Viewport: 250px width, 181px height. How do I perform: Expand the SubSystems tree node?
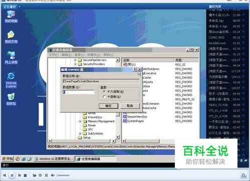point(80,134)
